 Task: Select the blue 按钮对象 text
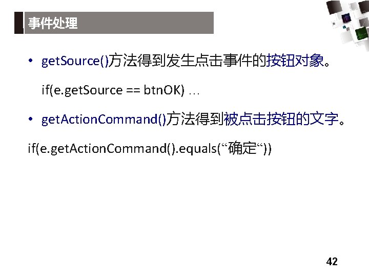coord(295,61)
